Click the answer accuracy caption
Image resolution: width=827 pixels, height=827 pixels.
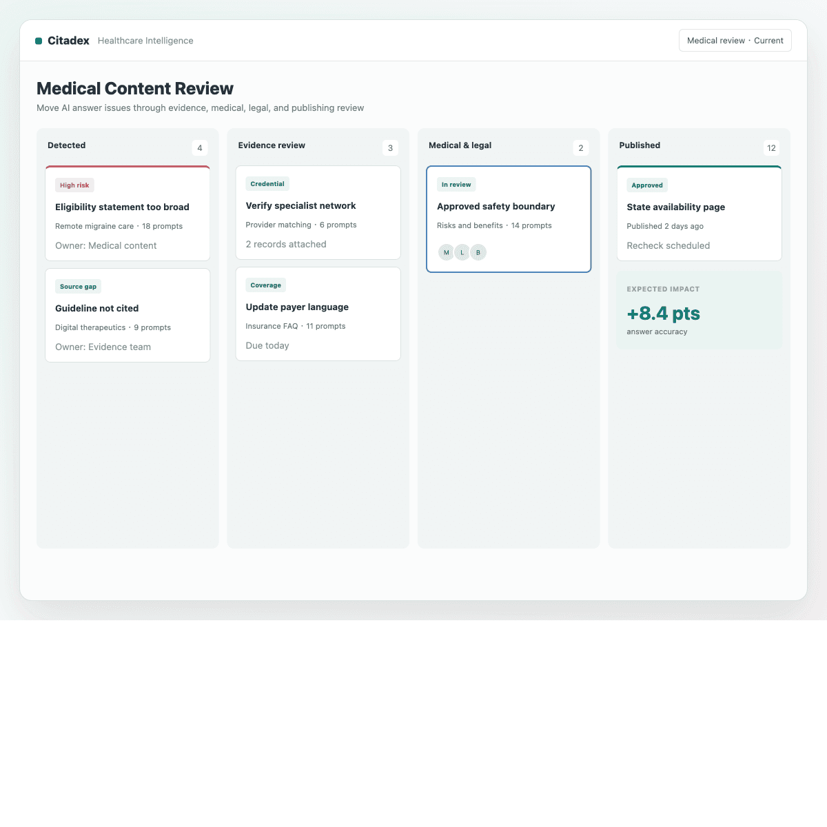coord(657,332)
